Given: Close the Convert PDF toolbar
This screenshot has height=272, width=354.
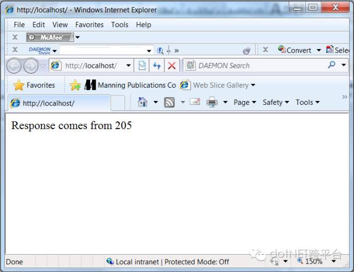Looking at the screenshot, I should pyautogui.click(x=265, y=50).
